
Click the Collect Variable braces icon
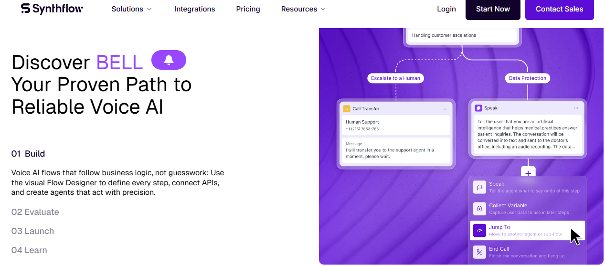click(x=479, y=209)
